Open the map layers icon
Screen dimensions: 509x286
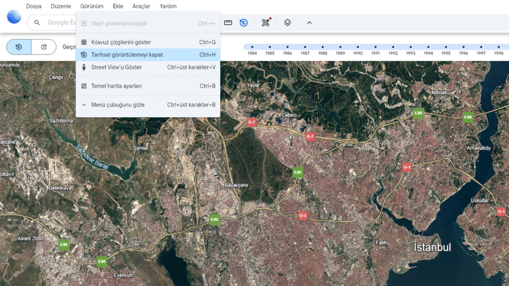click(x=287, y=23)
